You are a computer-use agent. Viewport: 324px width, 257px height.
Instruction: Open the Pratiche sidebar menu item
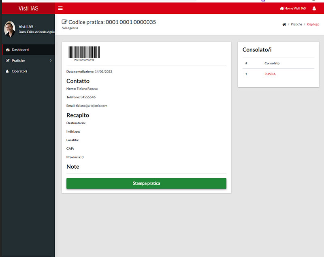pyautogui.click(x=28, y=60)
